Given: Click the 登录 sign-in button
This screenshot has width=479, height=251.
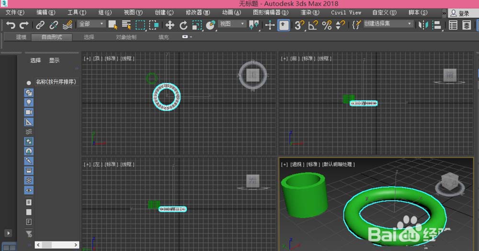Looking at the screenshot, I should (x=460, y=13).
